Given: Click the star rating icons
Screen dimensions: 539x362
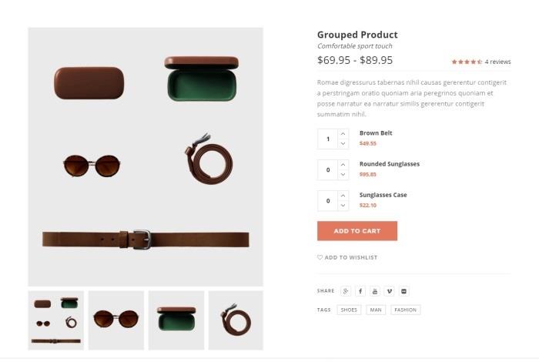Looking at the screenshot, I should click(467, 62).
